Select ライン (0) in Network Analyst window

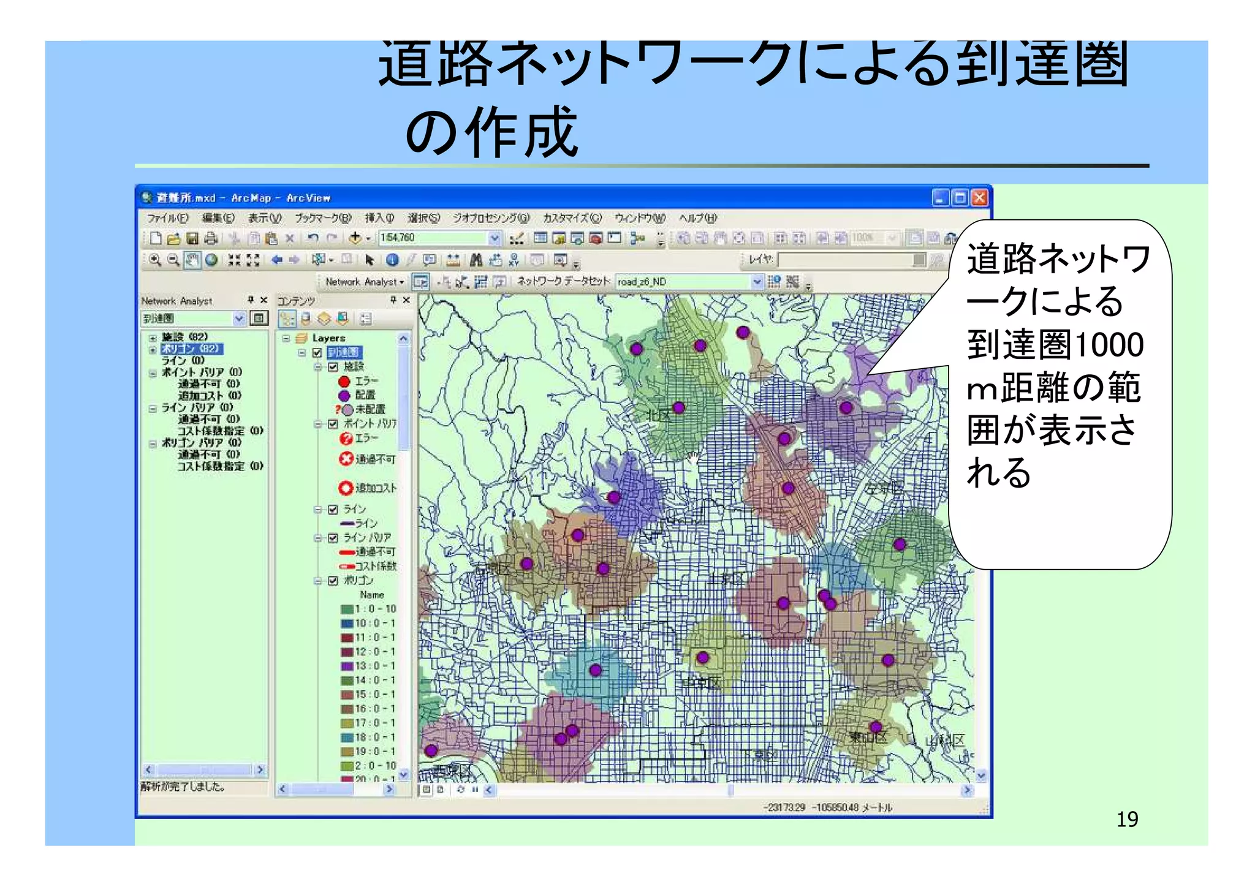click(183, 361)
